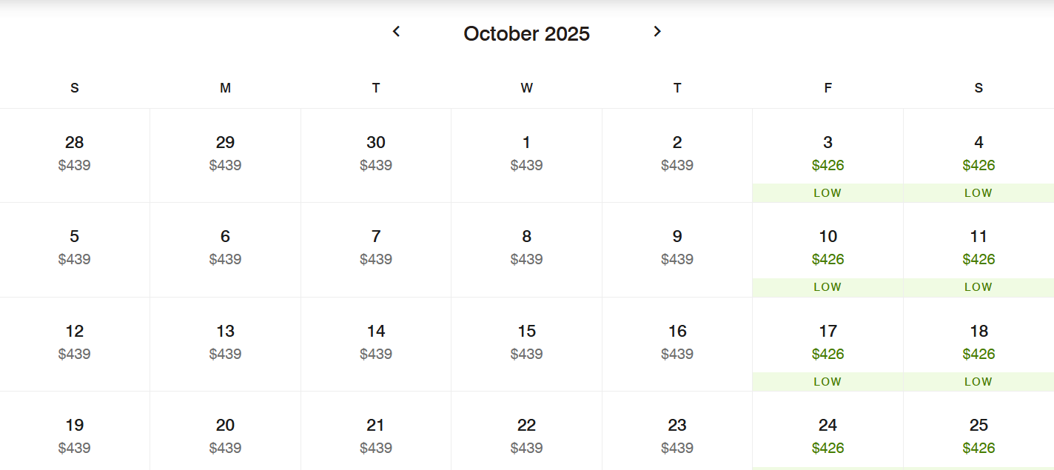Select Monday the 29th cell
The image size is (1054, 470).
[x=225, y=155]
